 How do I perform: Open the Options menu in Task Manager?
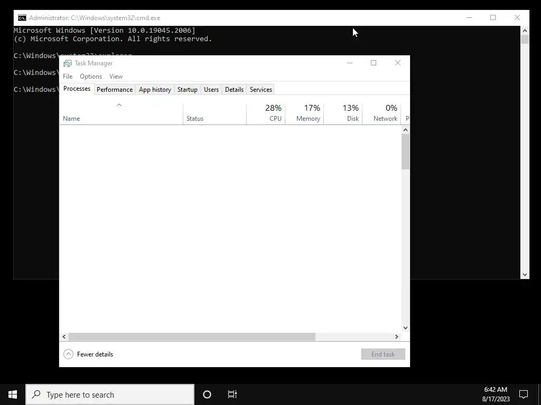(x=91, y=76)
